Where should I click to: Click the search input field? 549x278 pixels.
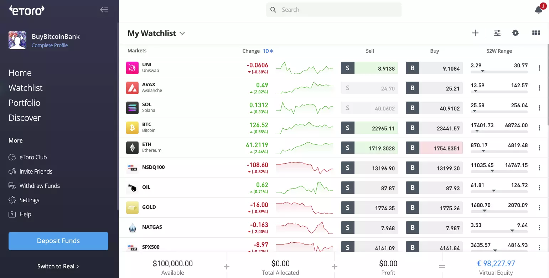pos(334,10)
